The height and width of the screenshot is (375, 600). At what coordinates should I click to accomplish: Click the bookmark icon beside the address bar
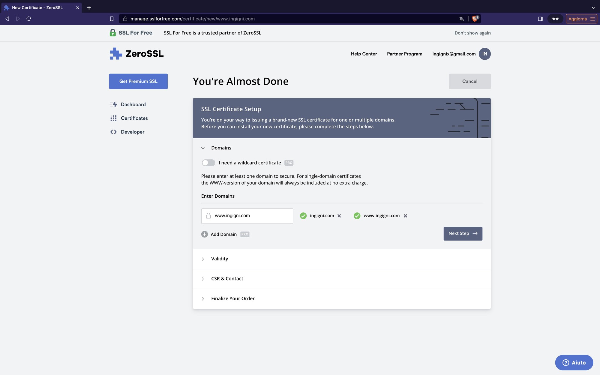[112, 19]
